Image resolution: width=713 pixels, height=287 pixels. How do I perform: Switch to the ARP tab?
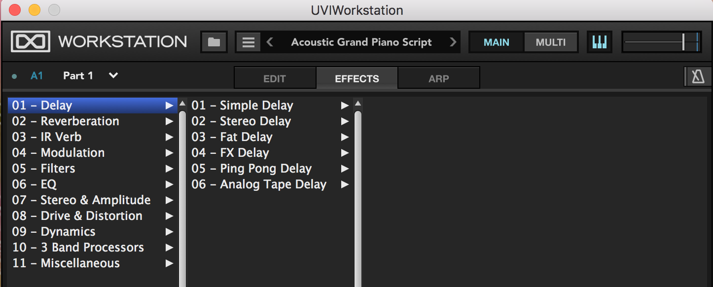tap(439, 78)
